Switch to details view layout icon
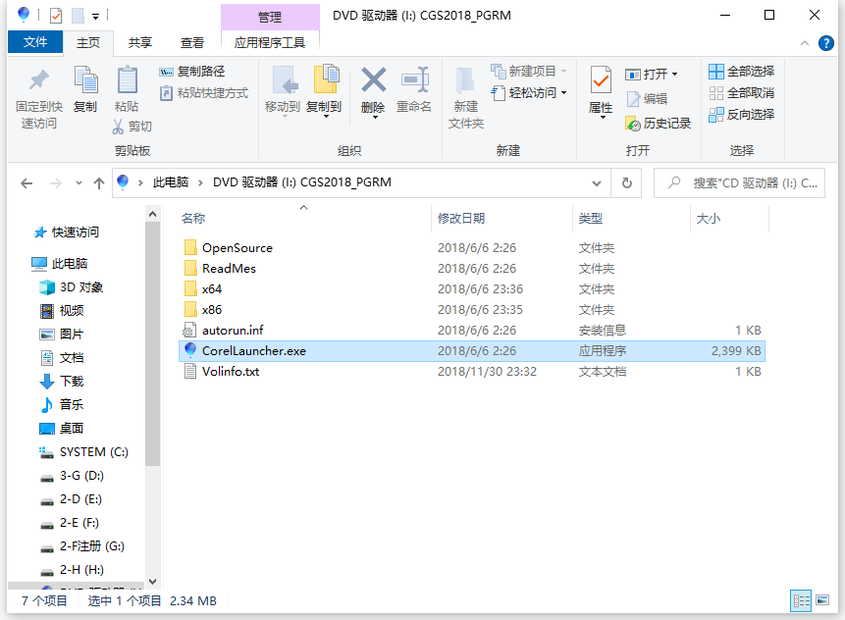845x620 pixels. pyautogui.click(x=801, y=600)
